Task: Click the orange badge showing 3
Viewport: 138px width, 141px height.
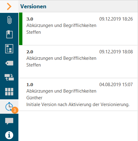Action: [15, 110]
